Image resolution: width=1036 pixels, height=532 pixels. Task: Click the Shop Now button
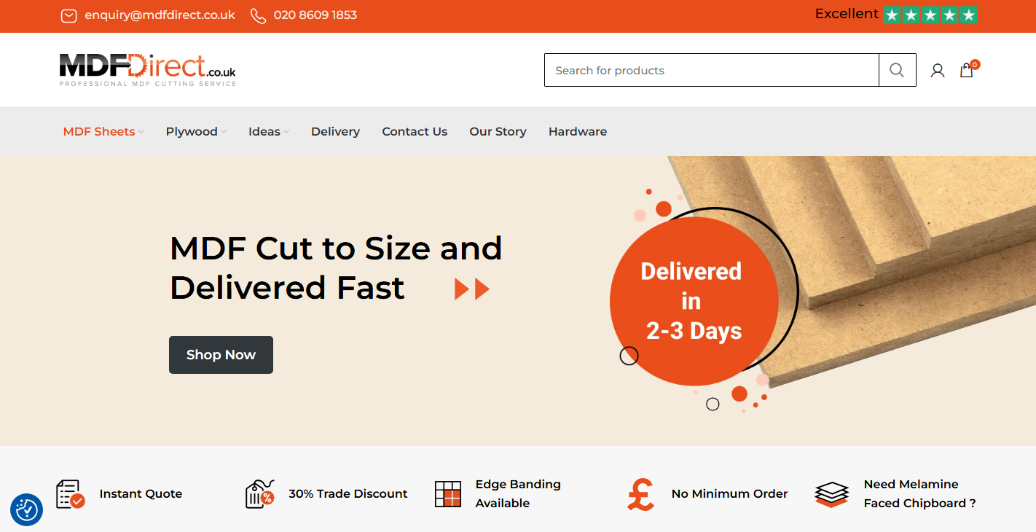[x=221, y=355]
